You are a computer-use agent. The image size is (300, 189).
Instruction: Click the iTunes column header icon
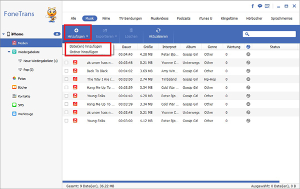coord(248,47)
